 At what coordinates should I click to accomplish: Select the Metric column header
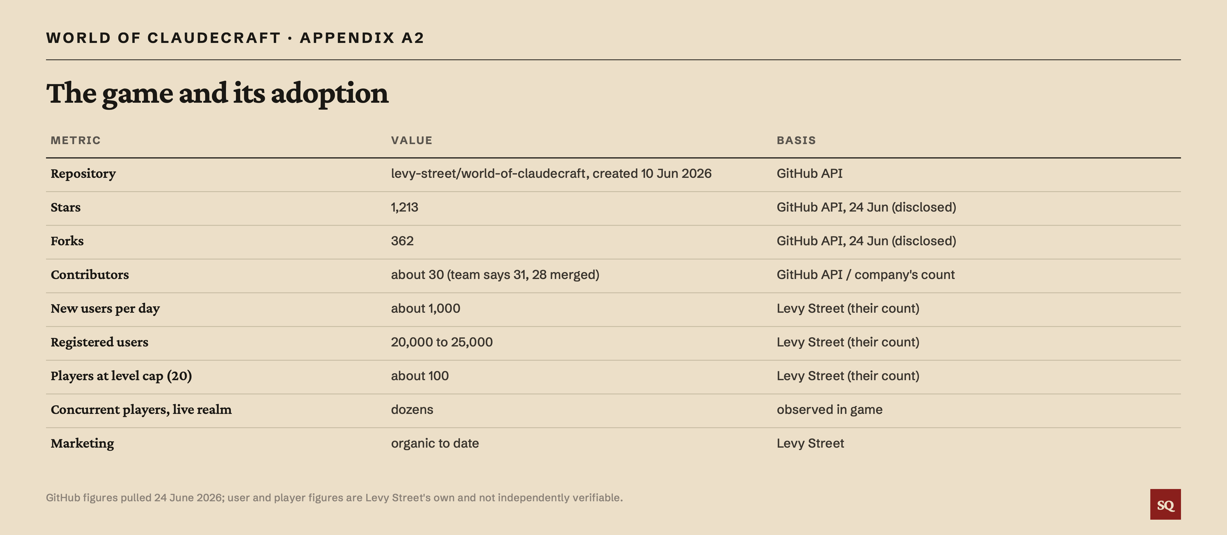click(x=76, y=141)
